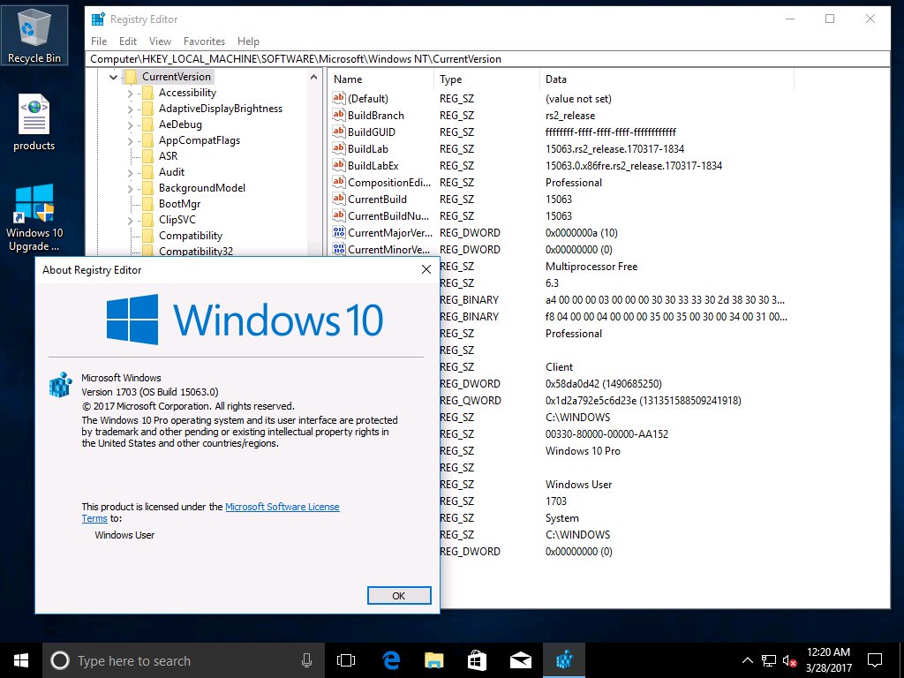This screenshot has height=678, width=904.
Task: Click the muted volume tray icon
Action: [790, 660]
